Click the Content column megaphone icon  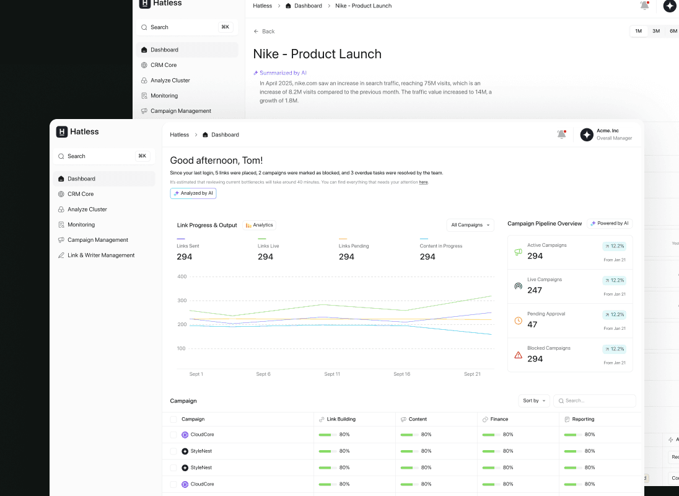pyautogui.click(x=403, y=419)
